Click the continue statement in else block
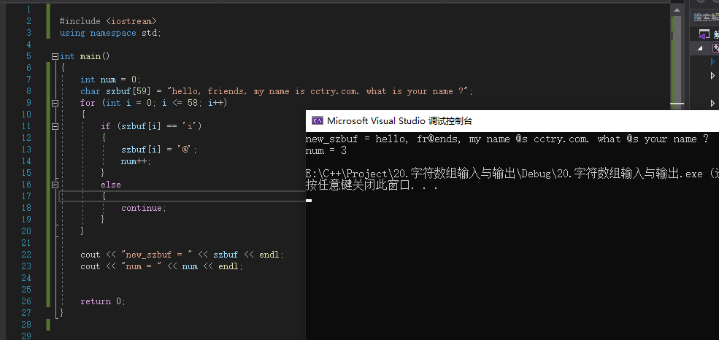Image resolution: width=719 pixels, height=340 pixels. point(144,208)
